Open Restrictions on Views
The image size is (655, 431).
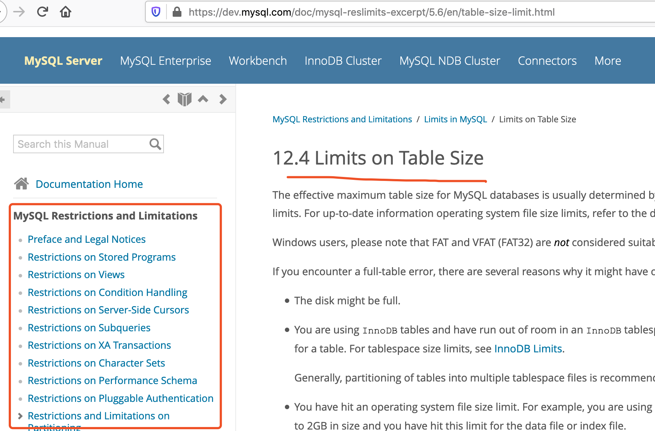pos(76,274)
